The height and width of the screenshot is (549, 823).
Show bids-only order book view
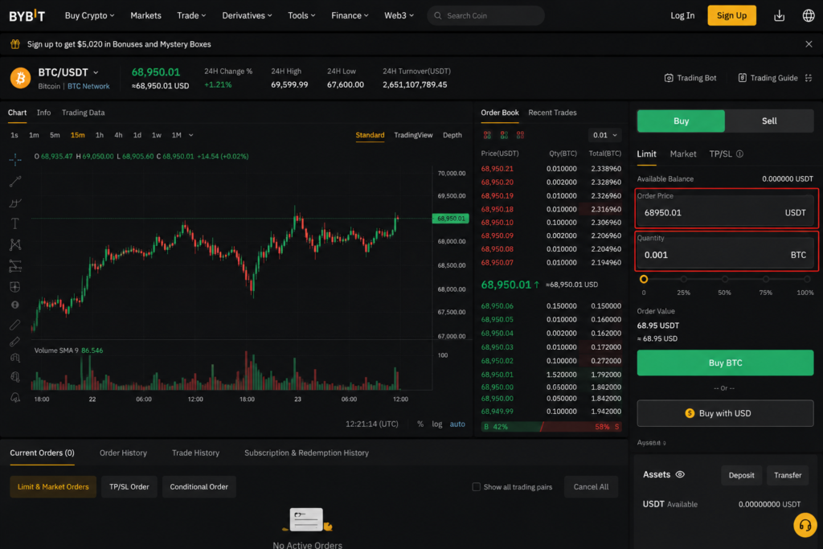click(504, 135)
